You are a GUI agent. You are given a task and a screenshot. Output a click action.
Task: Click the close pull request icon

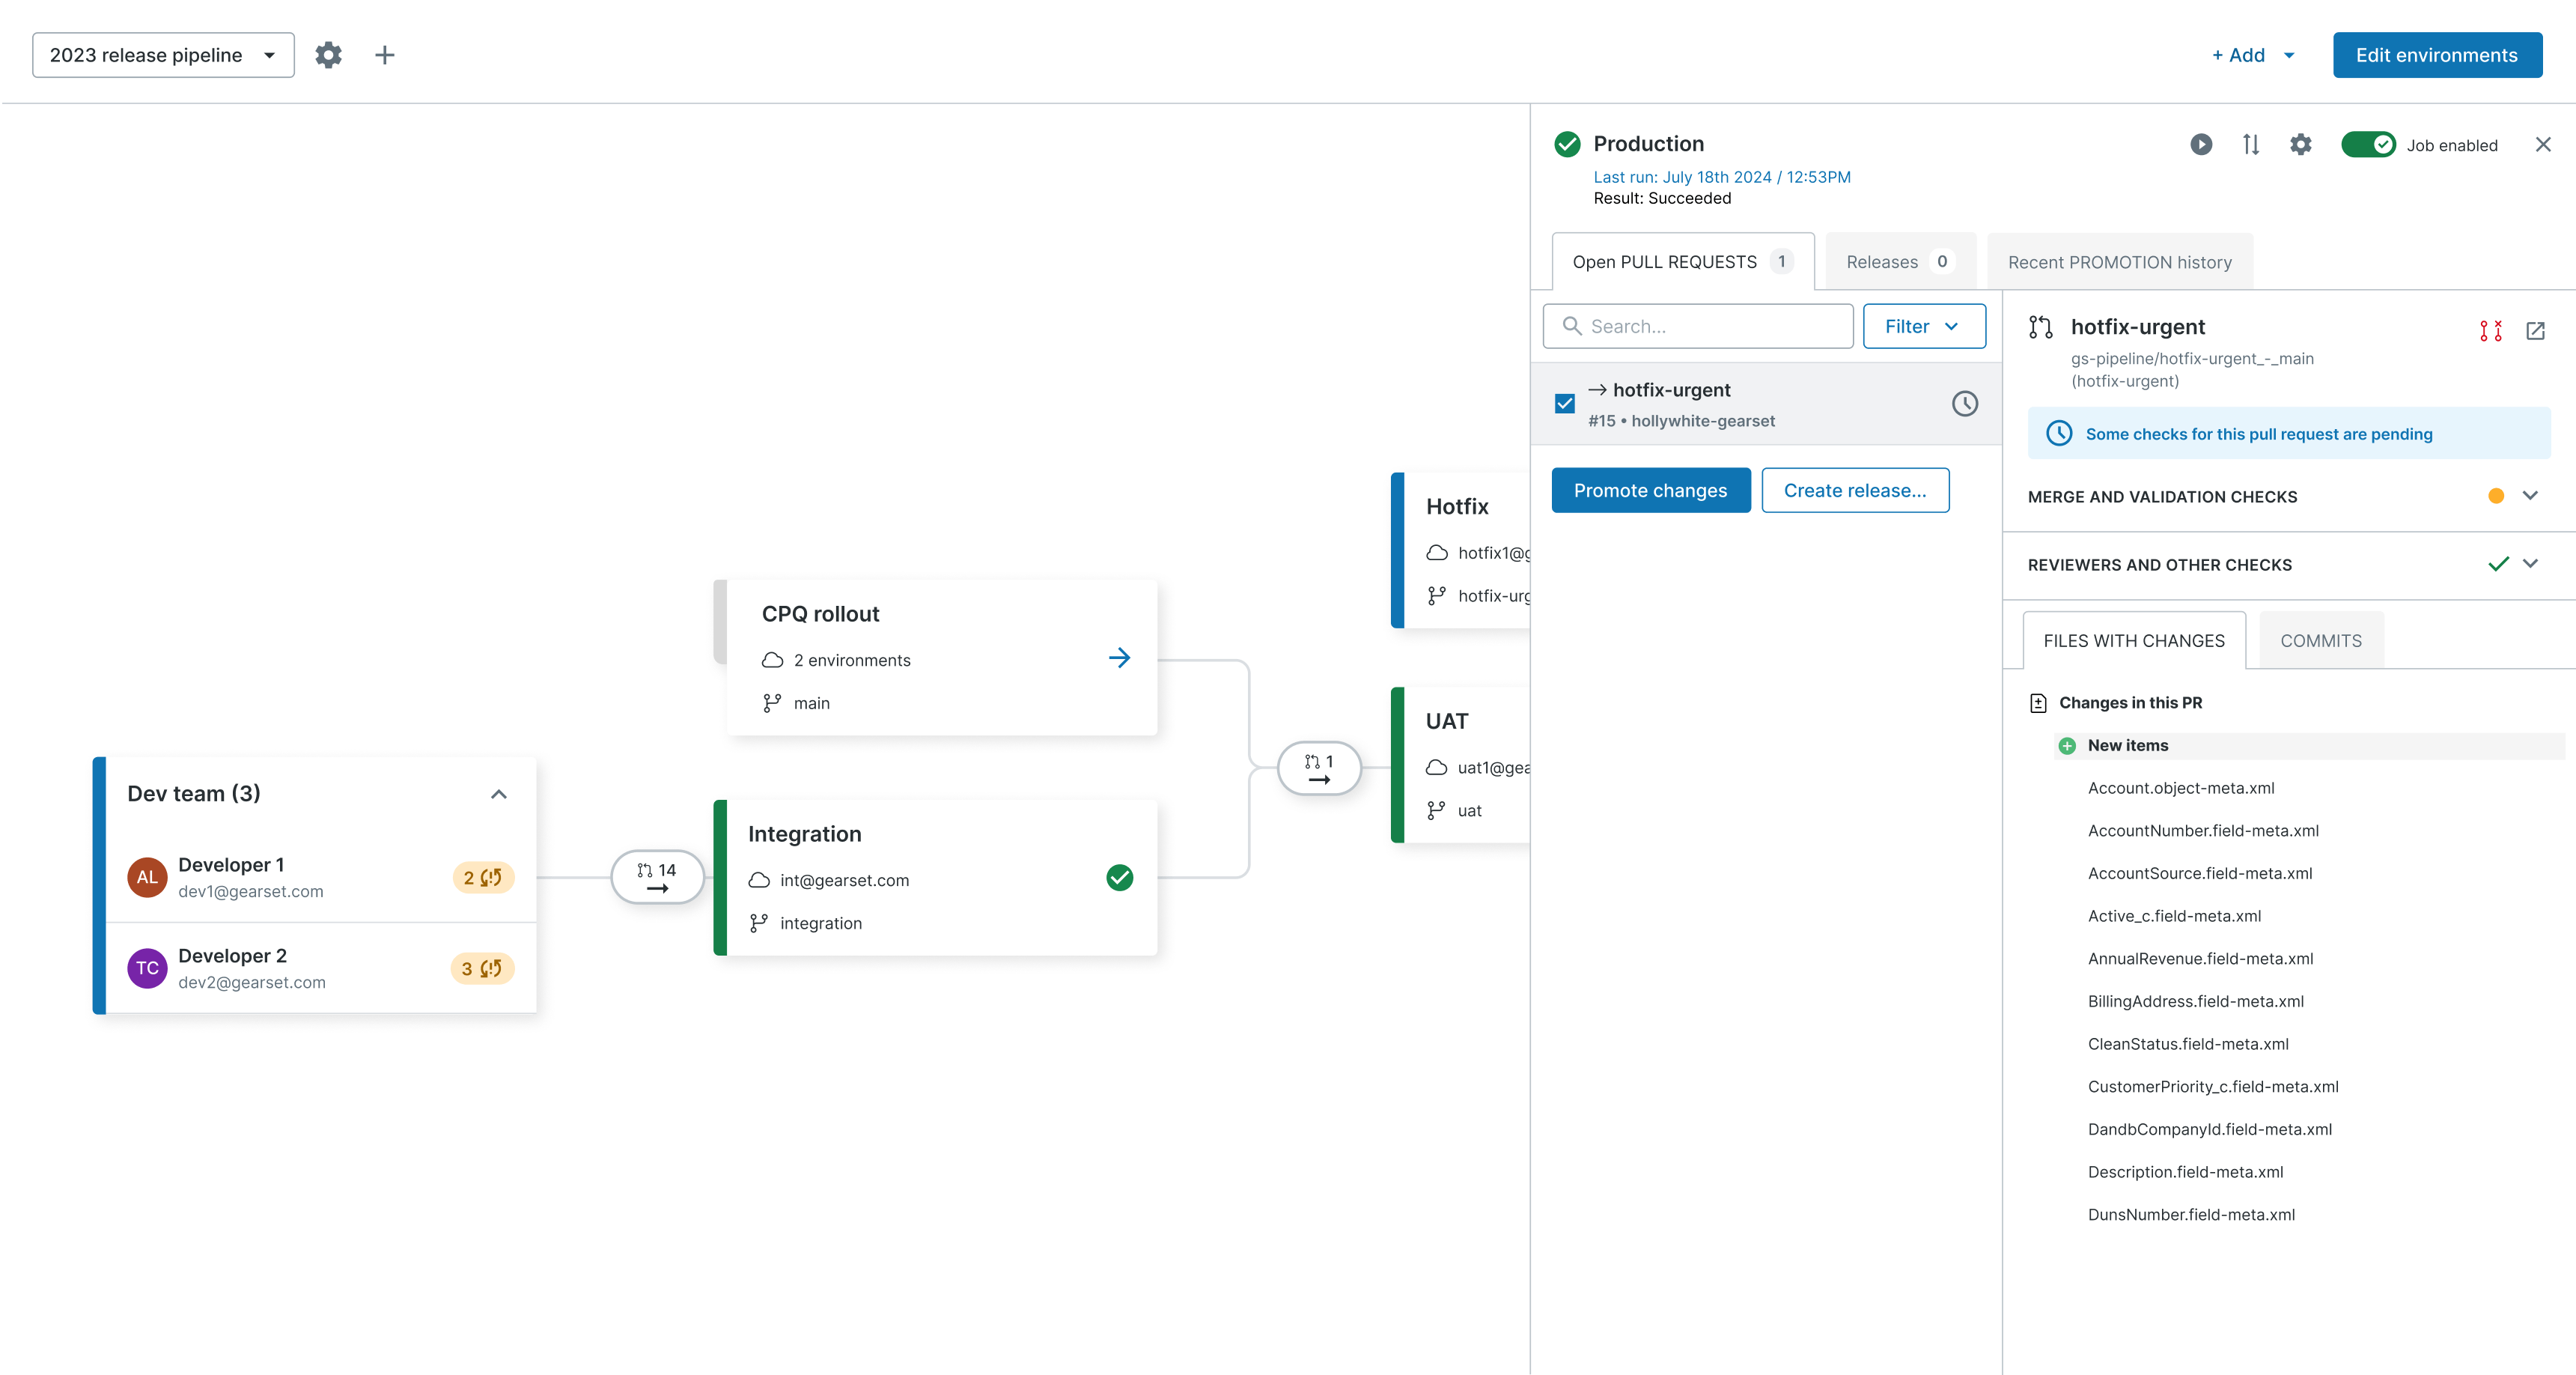[x=2490, y=330]
